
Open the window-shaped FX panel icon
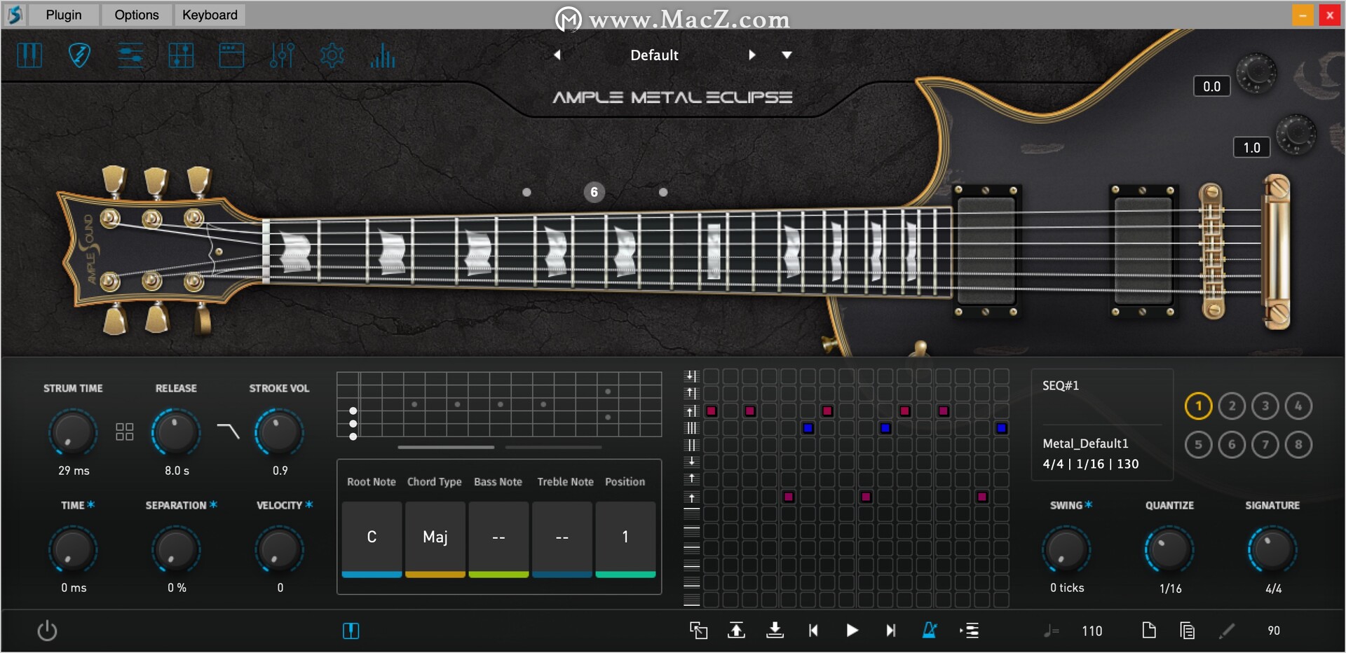[x=231, y=55]
